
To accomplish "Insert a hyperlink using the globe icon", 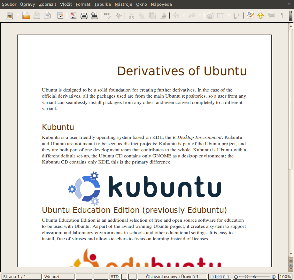I will [210, 15].
